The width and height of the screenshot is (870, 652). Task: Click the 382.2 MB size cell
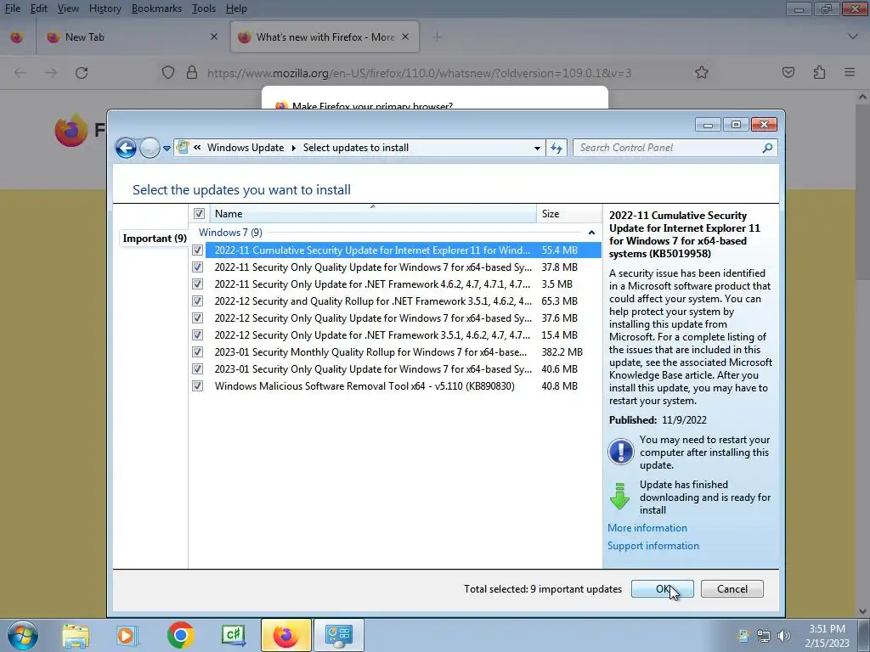pyautogui.click(x=562, y=352)
